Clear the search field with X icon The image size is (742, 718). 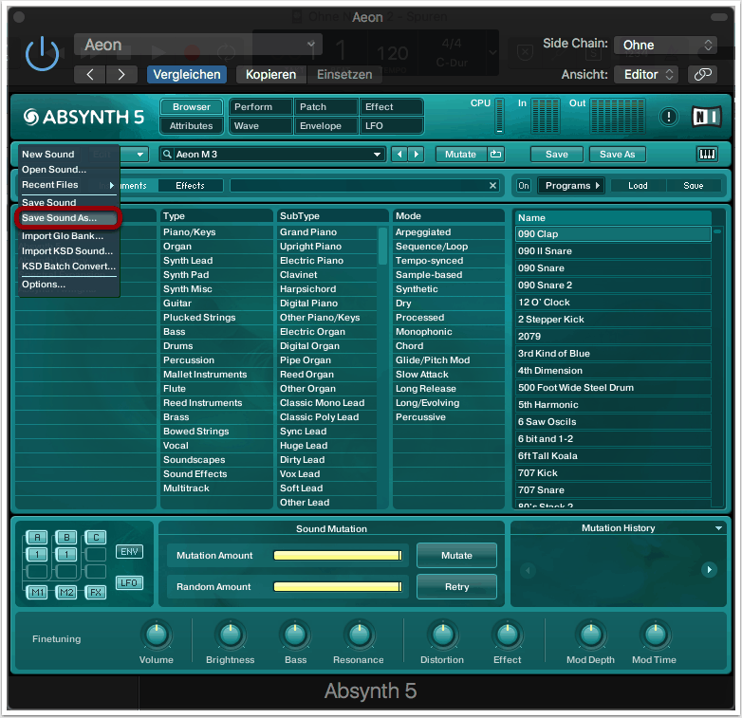coord(492,186)
